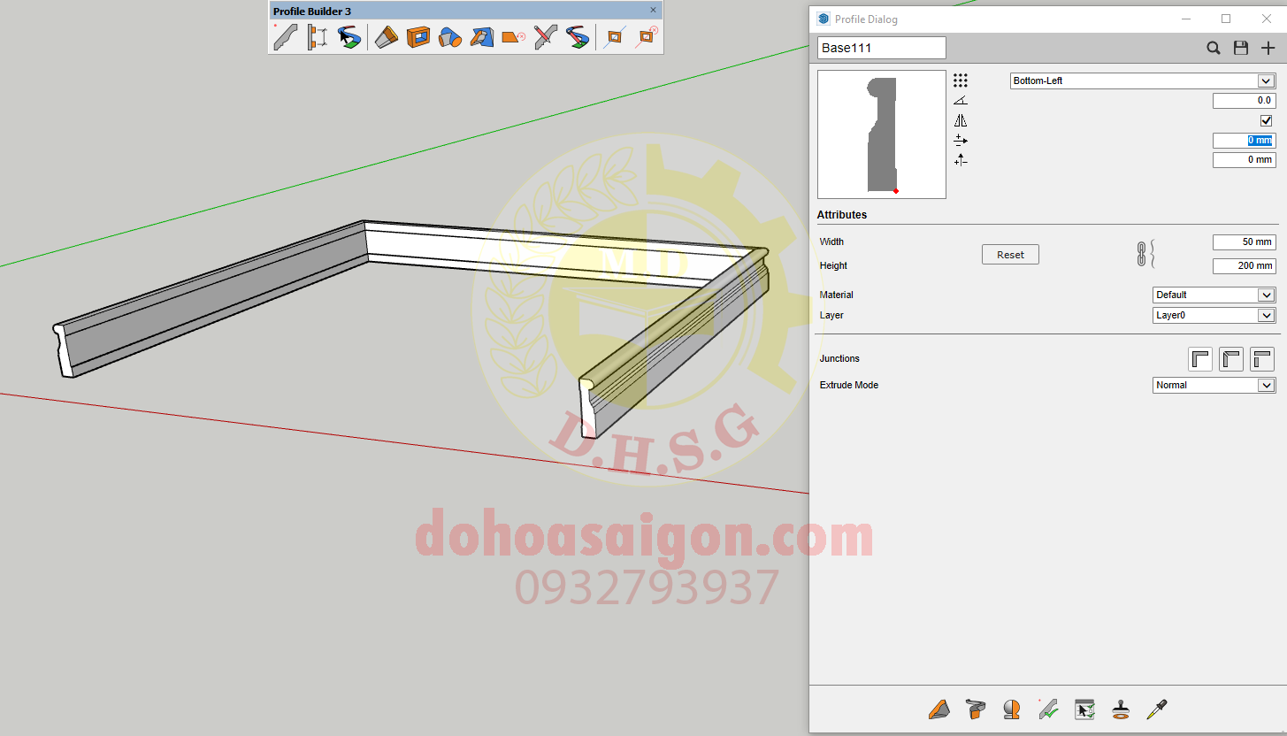Click the Reset button under Attributes

coord(1010,254)
